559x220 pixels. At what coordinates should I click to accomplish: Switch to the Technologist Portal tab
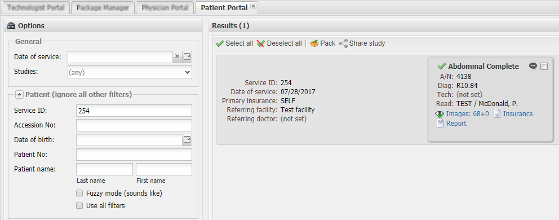(x=36, y=7)
